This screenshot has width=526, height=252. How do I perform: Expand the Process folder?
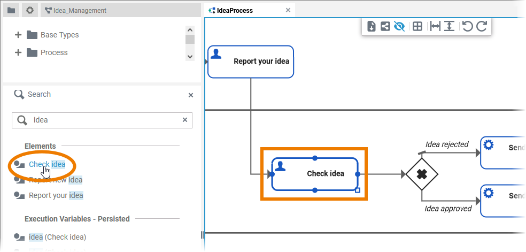[18, 52]
